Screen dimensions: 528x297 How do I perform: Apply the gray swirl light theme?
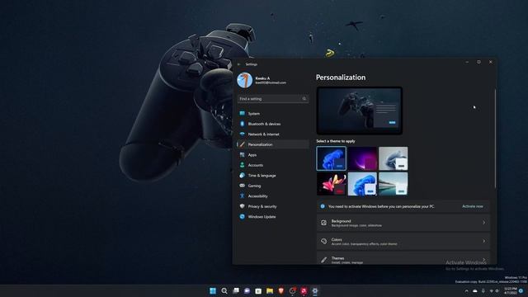click(x=394, y=158)
